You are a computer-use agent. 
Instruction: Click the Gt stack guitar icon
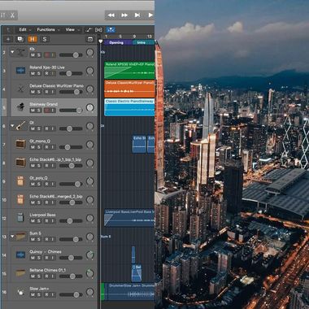click(20, 126)
